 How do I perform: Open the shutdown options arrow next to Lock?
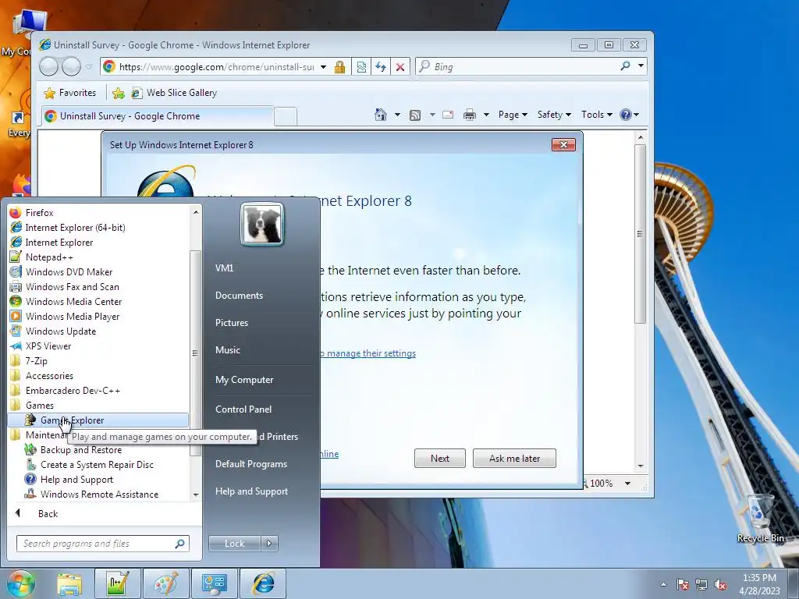pos(269,544)
